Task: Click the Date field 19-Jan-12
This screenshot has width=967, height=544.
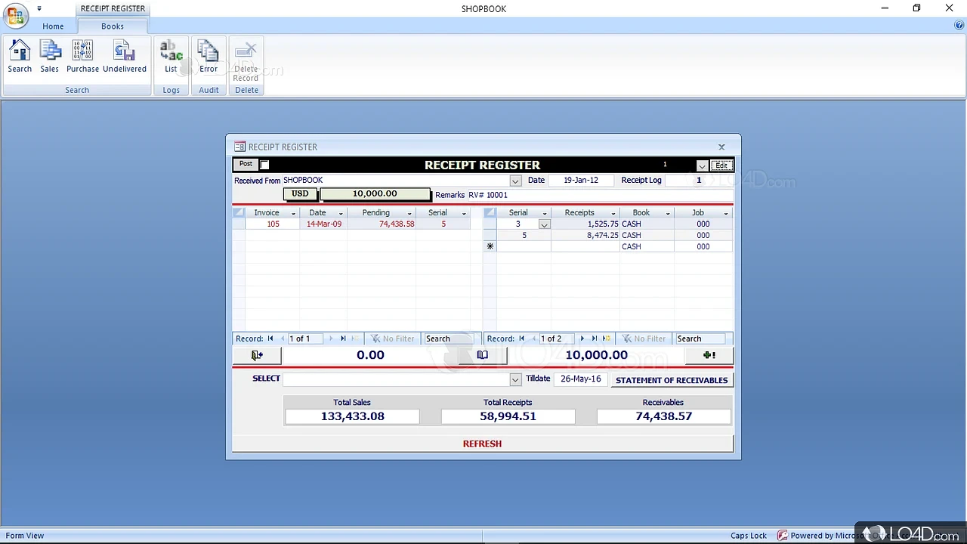Action: [x=581, y=181]
